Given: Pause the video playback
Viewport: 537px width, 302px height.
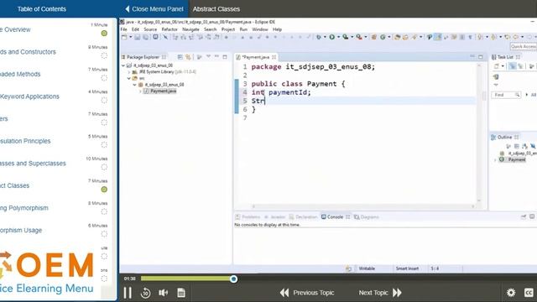Looking at the screenshot, I should pos(128,293).
